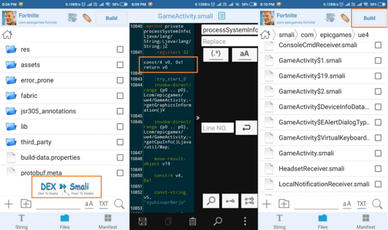Focus the processSystemInfo search field

click(230, 30)
